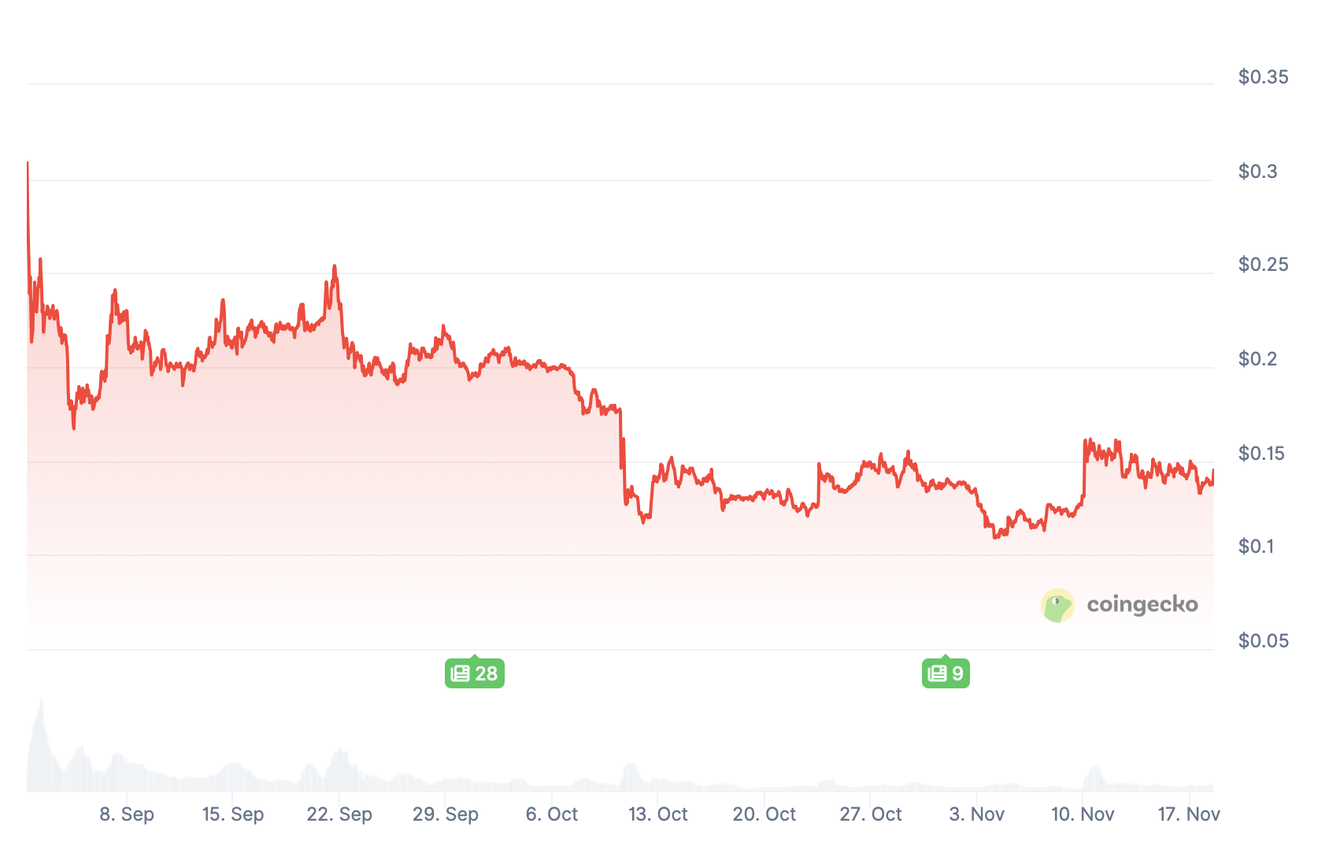The image size is (1318, 849).
Task: Click the coingecko watermark text
Action: click(x=1142, y=605)
